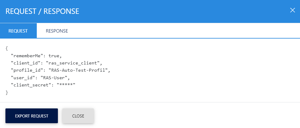Screen dimensions: 300x128
Task: Click the blank area right of the JSON
Action: coord(196,71)
